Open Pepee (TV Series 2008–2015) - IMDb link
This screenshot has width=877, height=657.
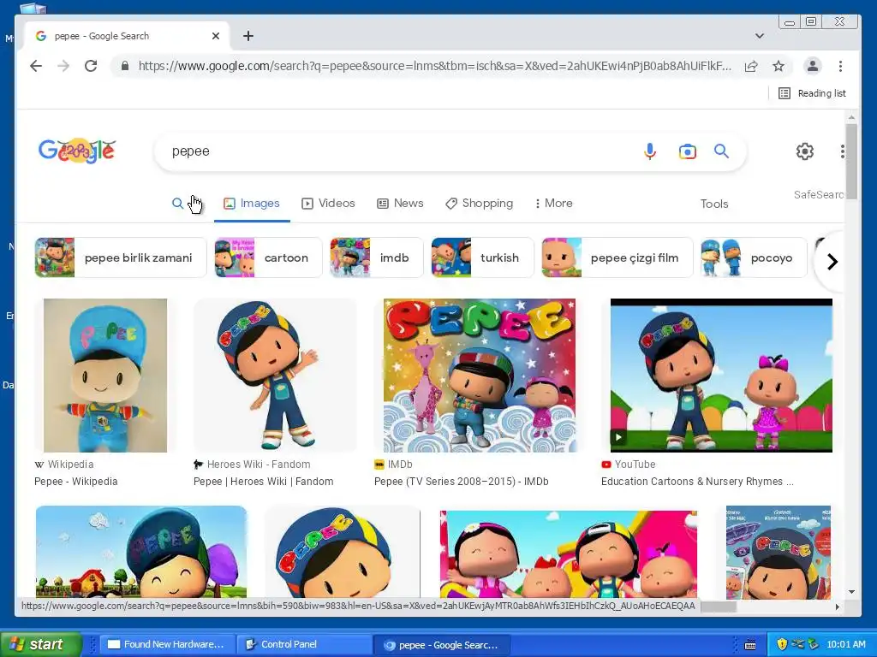[x=462, y=482]
